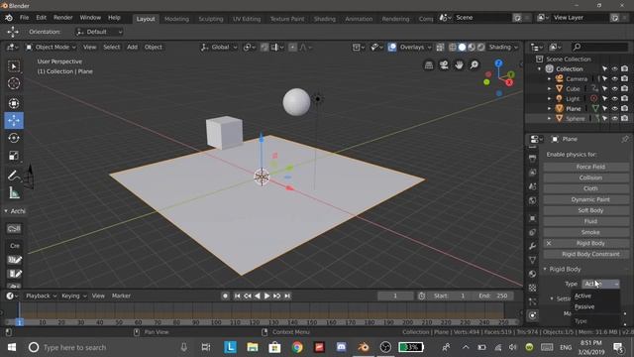Activate the Rotate tool
Viewport: 634px width, 357px height.
[14, 138]
